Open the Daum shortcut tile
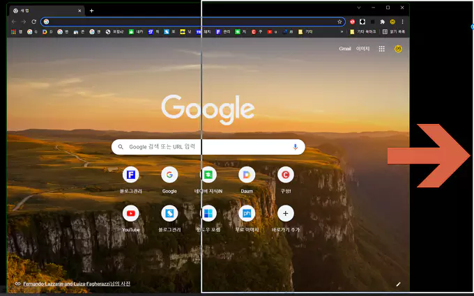474x296 pixels. coord(247,180)
